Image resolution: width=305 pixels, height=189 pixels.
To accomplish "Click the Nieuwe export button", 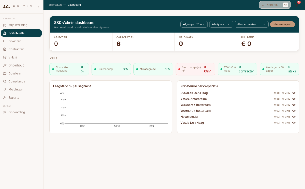I will pyautogui.click(x=282, y=24).
